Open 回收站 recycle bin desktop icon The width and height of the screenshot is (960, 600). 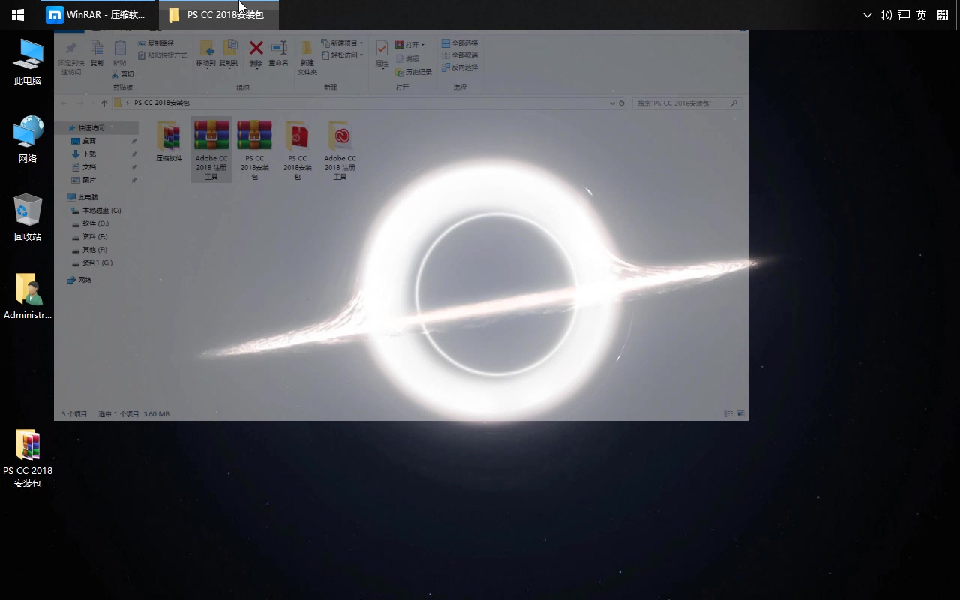[x=28, y=217]
